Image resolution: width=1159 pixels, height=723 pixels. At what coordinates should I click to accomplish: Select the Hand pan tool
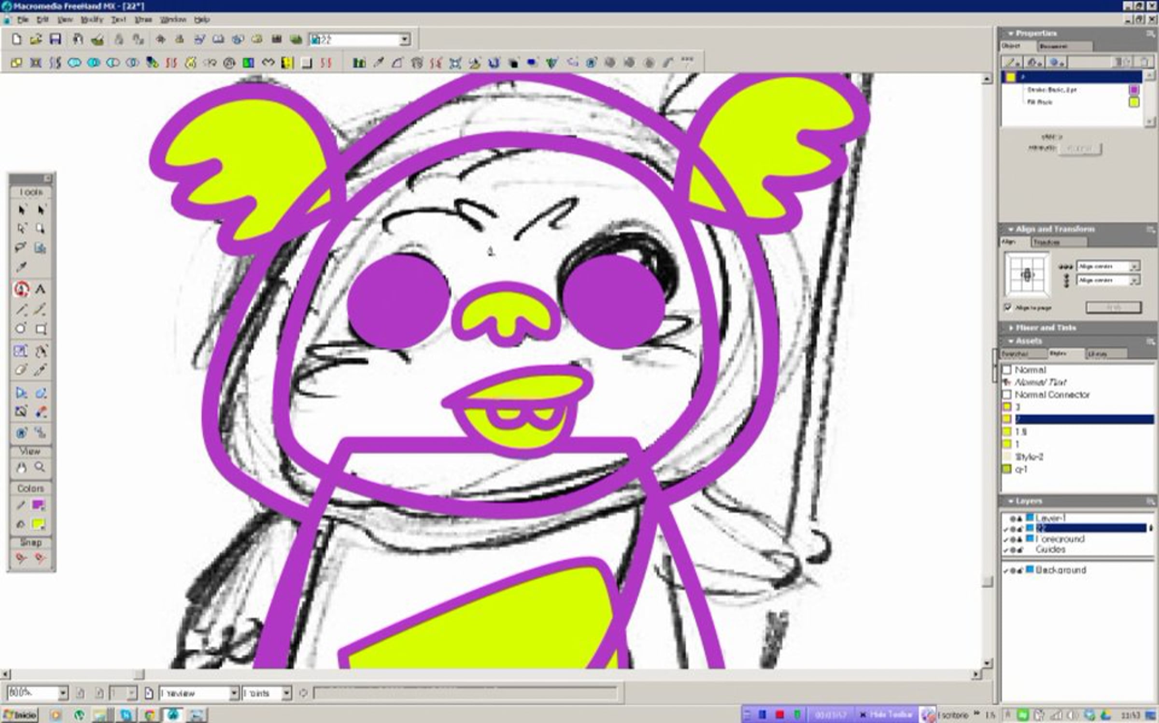point(21,467)
